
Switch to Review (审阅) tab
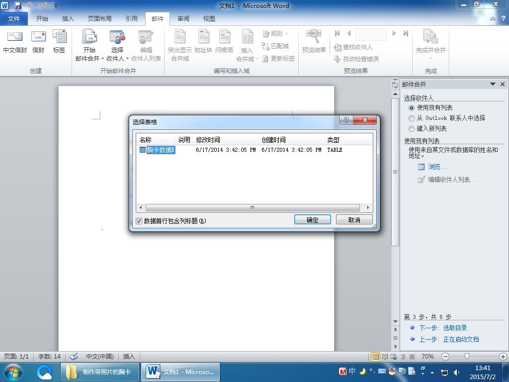[x=183, y=19]
